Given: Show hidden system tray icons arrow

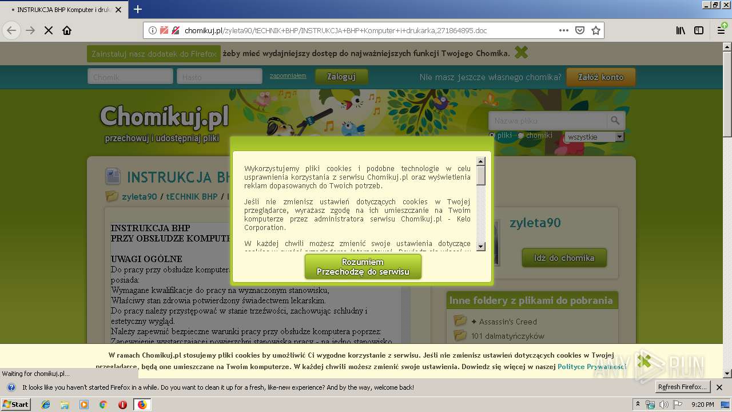Looking at the screenshot, I should coord(638,405).
